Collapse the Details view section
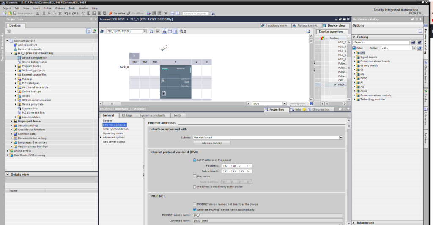 click(8, 174)
